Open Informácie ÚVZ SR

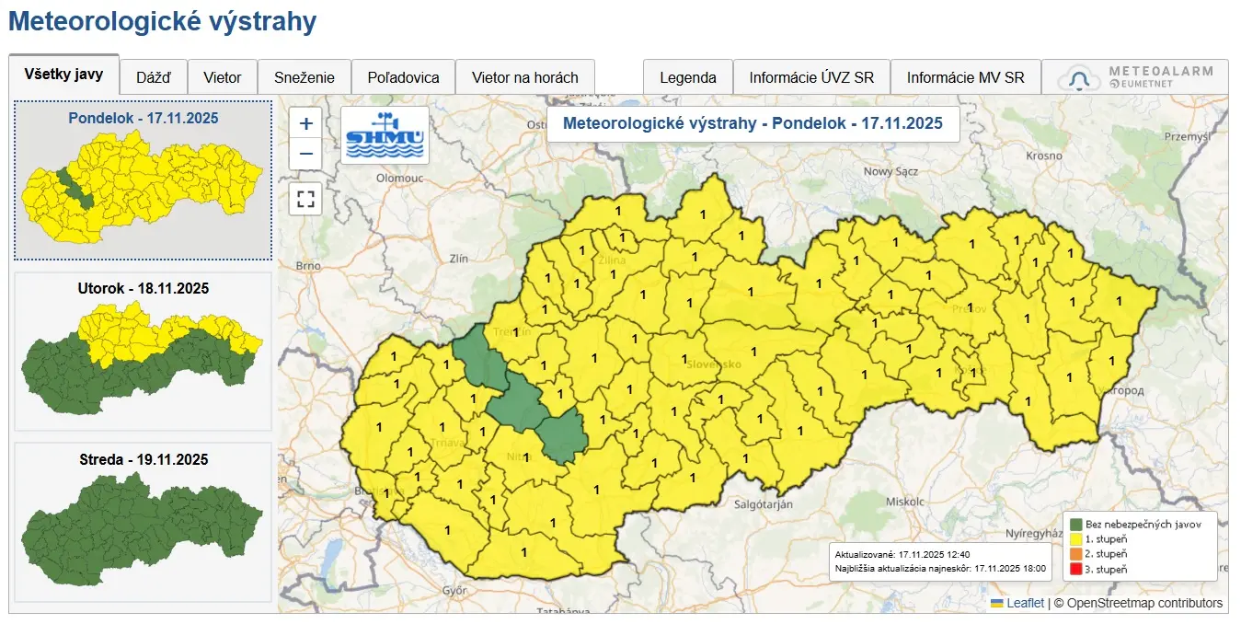coord(810,77)
